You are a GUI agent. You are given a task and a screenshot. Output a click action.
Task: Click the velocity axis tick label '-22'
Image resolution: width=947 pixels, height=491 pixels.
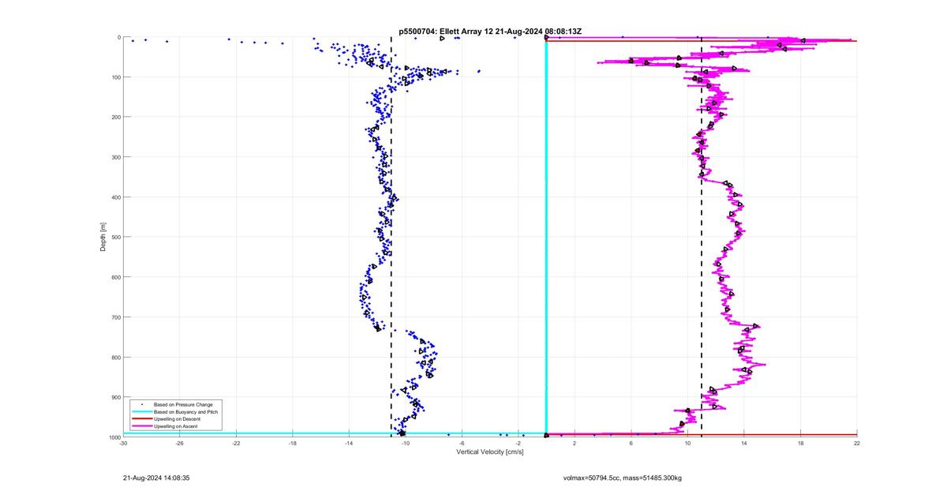coord(236,443)
